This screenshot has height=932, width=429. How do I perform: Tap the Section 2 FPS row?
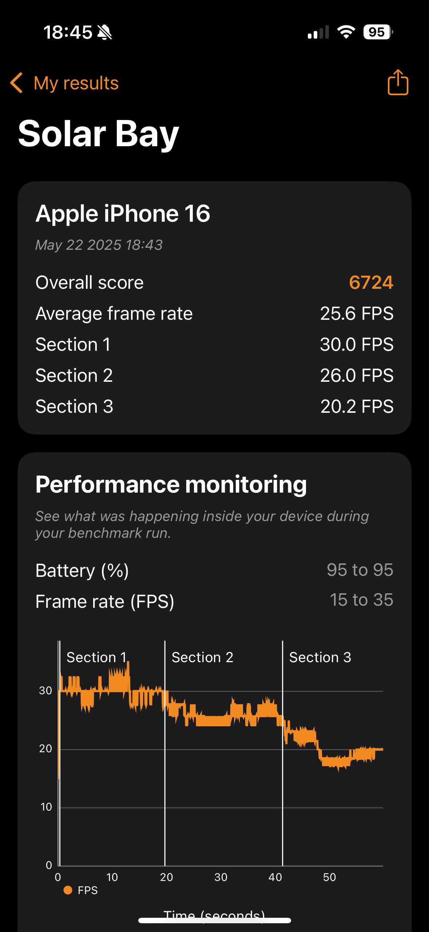(214, 376)
